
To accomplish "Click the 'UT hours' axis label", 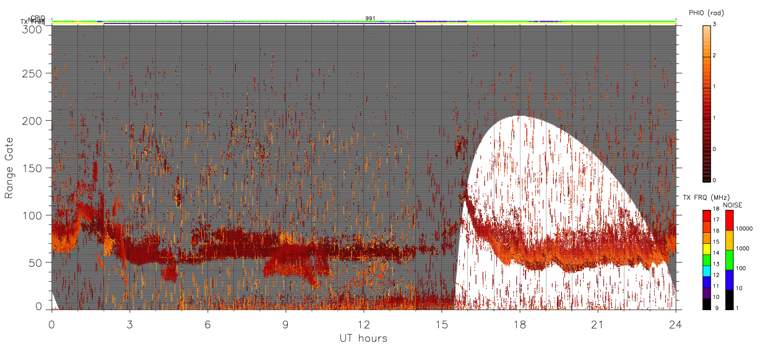I will pyautogui.click(x=363, y=338).
